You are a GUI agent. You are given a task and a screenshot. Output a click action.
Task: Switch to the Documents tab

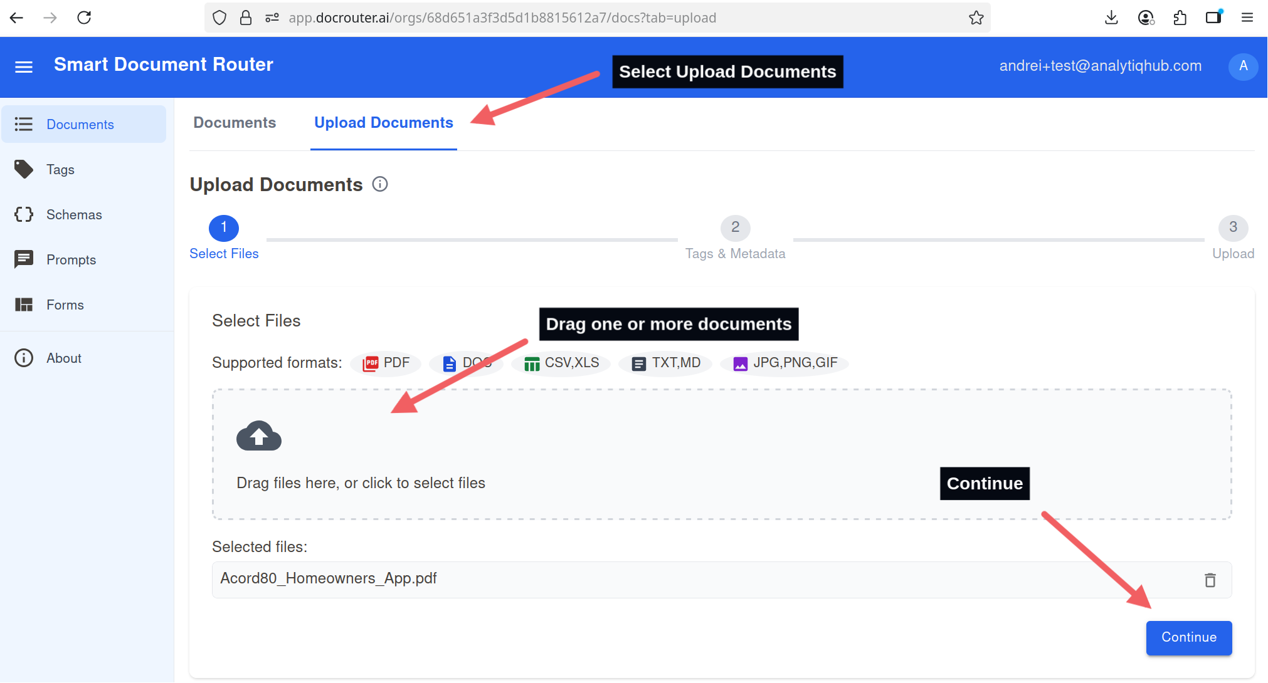(x=235, y=123)
